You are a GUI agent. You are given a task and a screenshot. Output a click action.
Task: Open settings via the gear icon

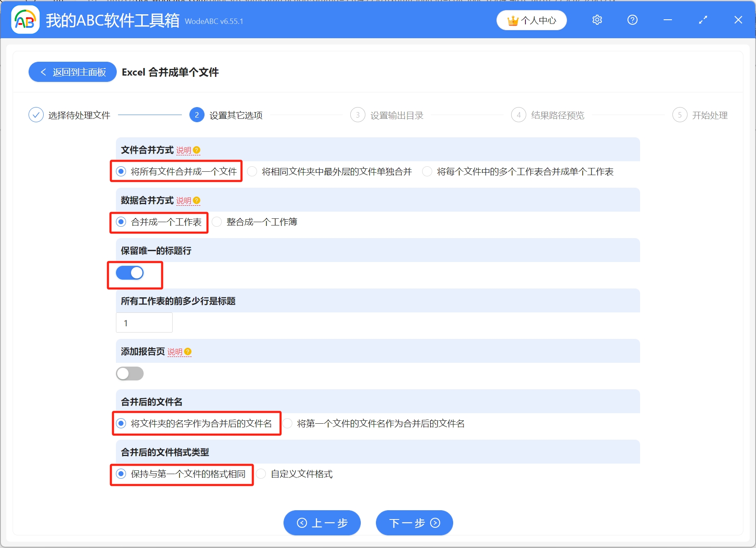[597, 20]
